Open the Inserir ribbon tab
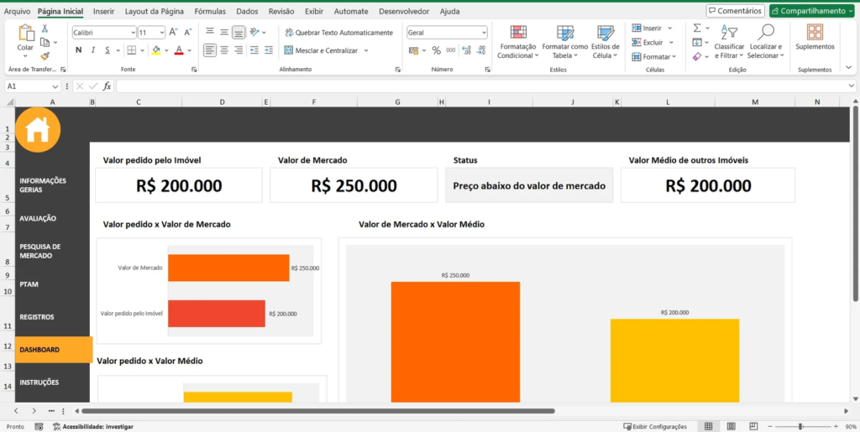 click(103, 12)
